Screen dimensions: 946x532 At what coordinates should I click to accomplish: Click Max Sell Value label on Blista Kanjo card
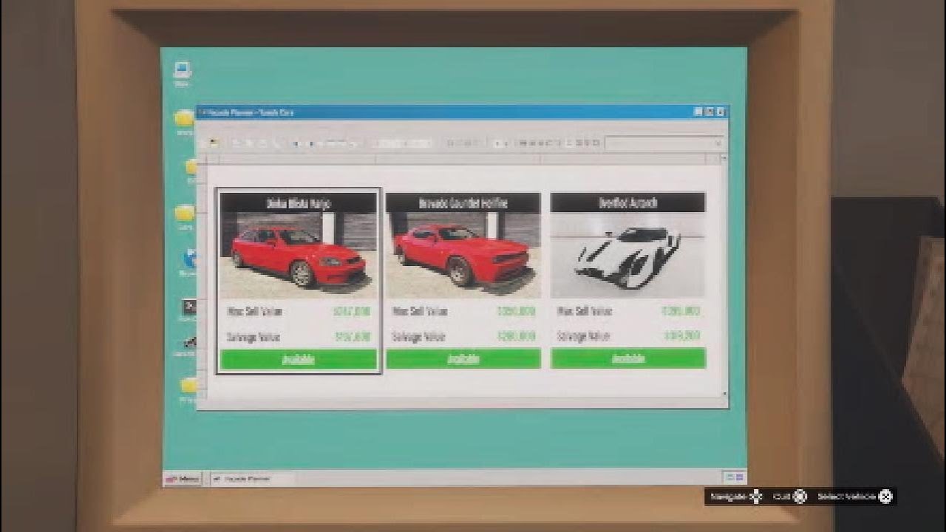pyautogui.click(x=254, y=311)
